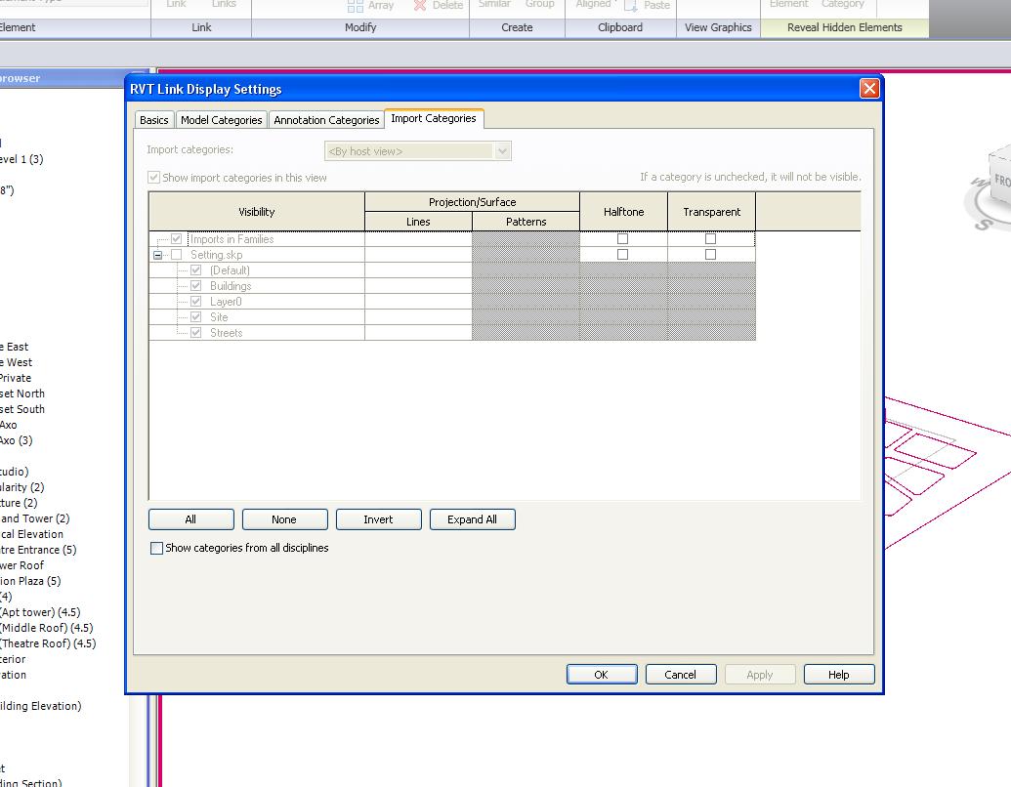This screenshot has width=1011, height=787.
Task: Select the Transparent column header
Action: pyautogui.click(x=712, y=212)
